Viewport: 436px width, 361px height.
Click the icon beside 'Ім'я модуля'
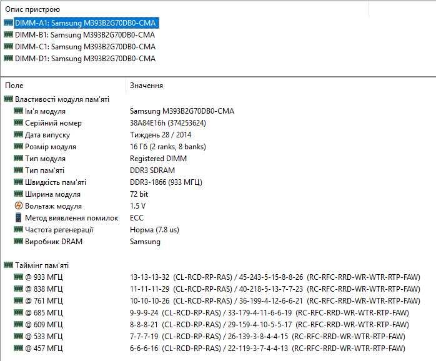(x=18, y=111)
